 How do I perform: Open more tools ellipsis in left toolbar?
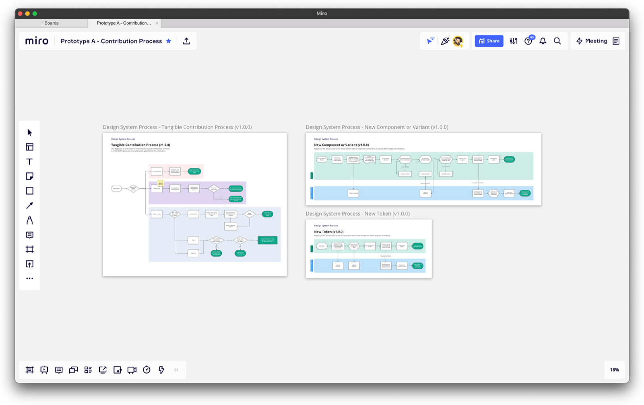click(x=29, y=278)
